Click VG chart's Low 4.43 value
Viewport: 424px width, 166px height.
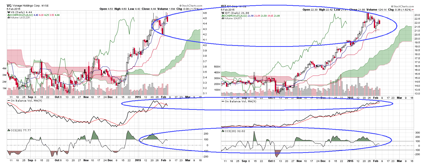134,9
